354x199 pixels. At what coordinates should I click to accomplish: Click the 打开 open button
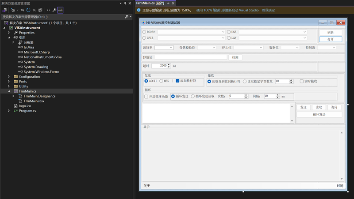[x=331, y=39]
